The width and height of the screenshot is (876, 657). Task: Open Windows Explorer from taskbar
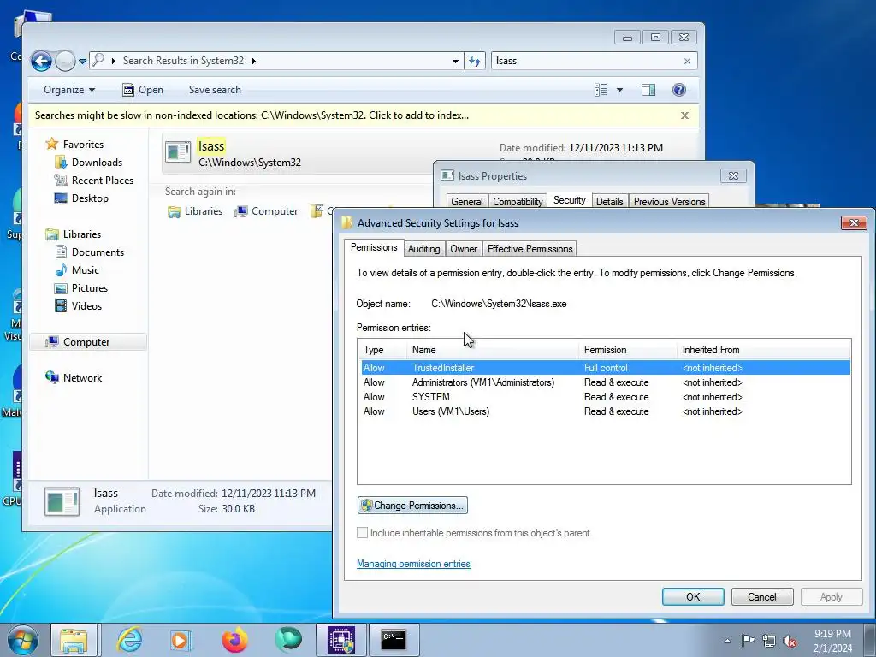pyautogui.click(x=74, y=640)
